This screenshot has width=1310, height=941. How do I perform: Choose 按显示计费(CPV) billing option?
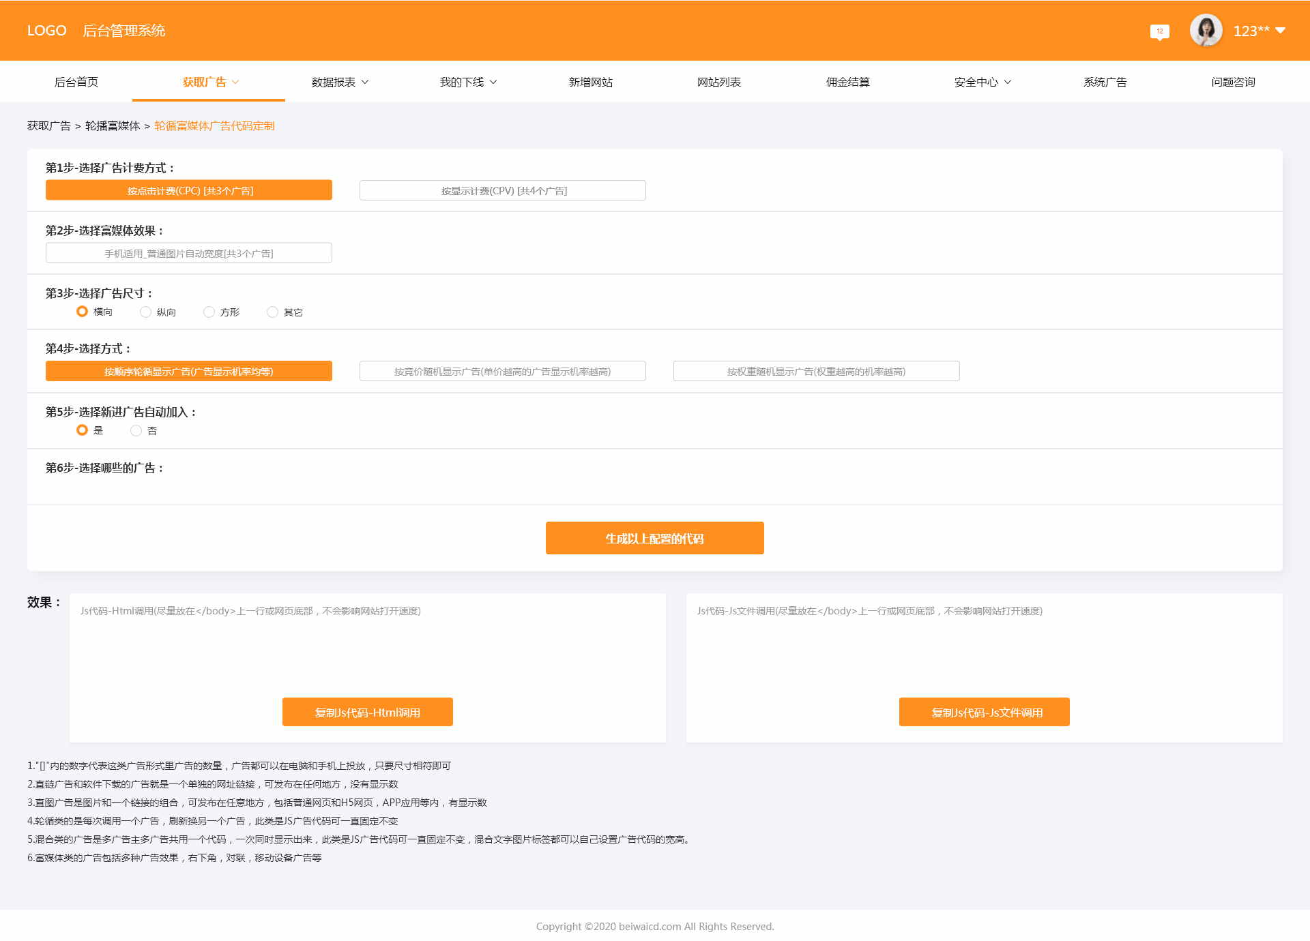(x=502, y=190)
